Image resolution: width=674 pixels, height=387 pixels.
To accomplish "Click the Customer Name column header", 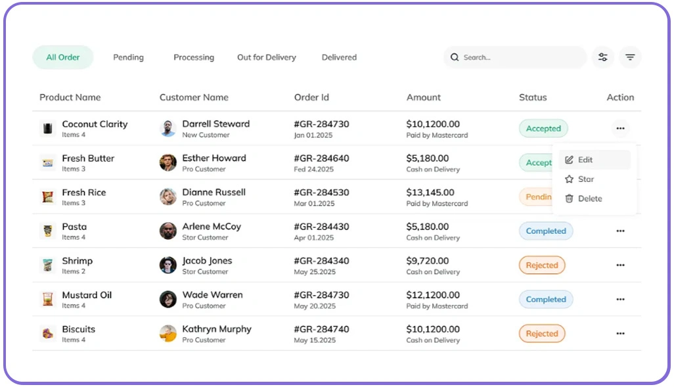I will coord(194,97).
